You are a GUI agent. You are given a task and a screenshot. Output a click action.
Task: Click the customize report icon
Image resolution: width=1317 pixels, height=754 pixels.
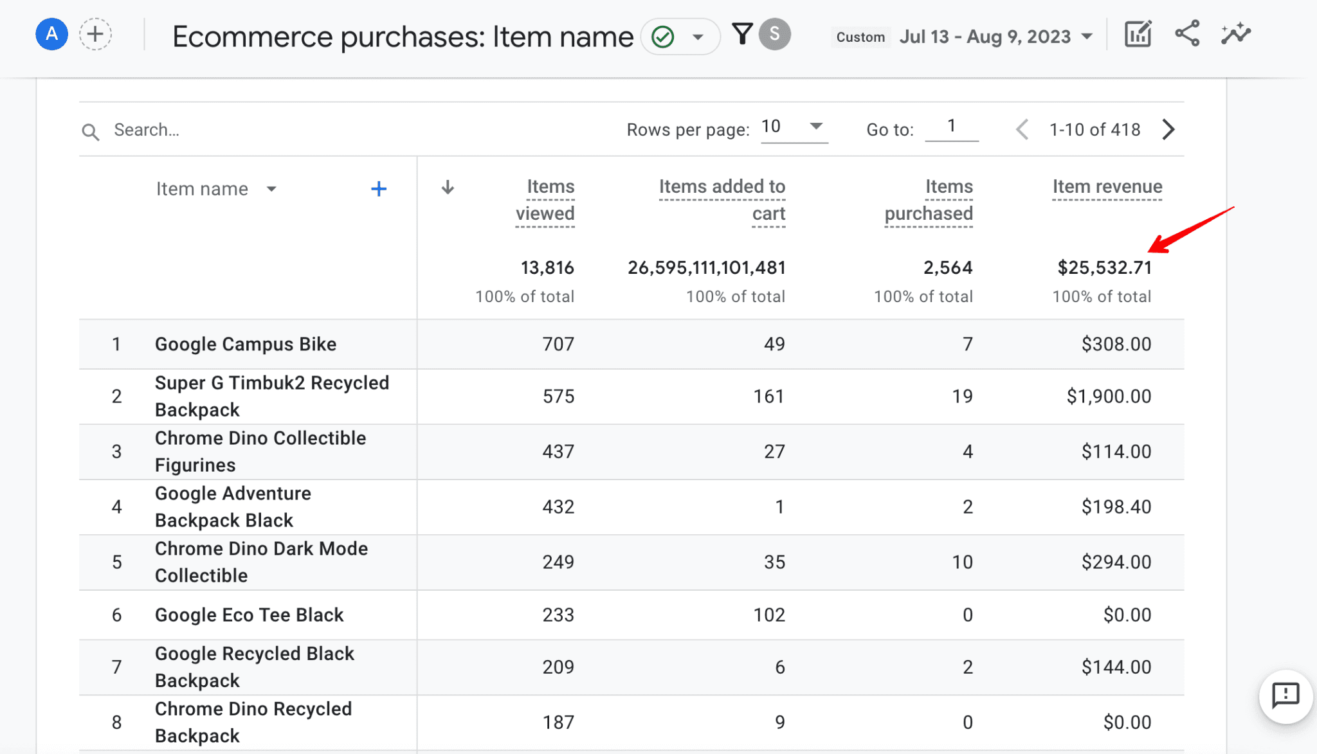1138,34
